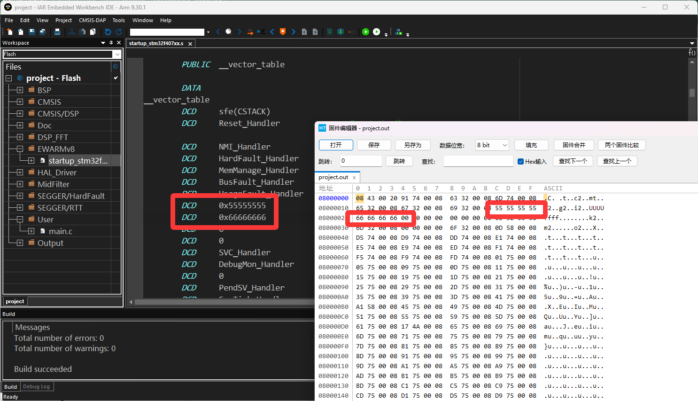Collapse the EWARMv8 folder
Image resolution: width=698 pixels, height=401 pixels.
[x=20, y=149]
